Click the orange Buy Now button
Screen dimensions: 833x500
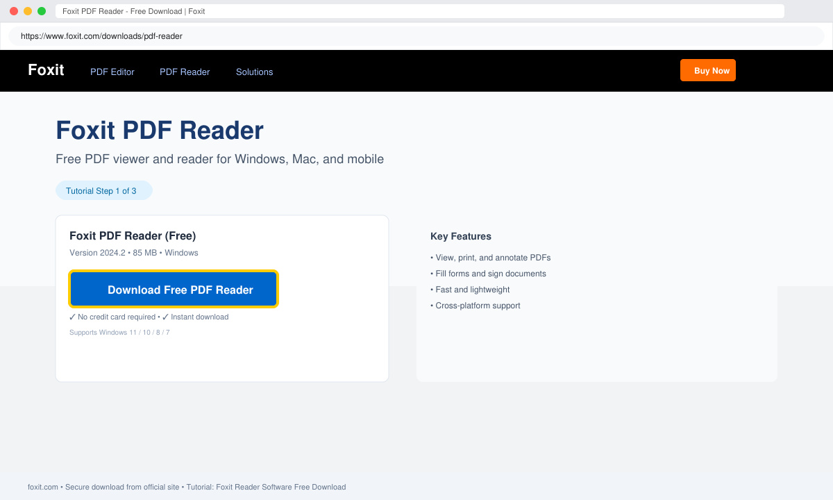click(x=707, y=70)
